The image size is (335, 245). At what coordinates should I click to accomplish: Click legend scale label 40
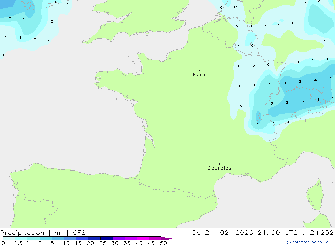tap(139, 243)
